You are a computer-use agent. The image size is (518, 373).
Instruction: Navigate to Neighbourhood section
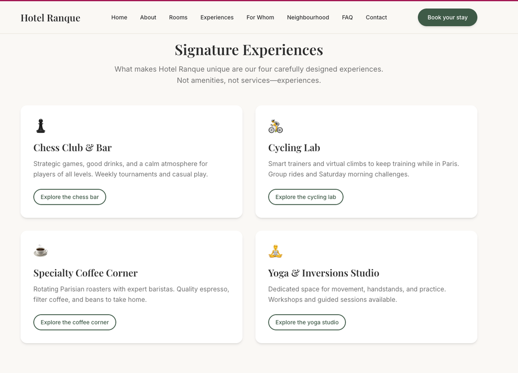[x=308, y=17]
